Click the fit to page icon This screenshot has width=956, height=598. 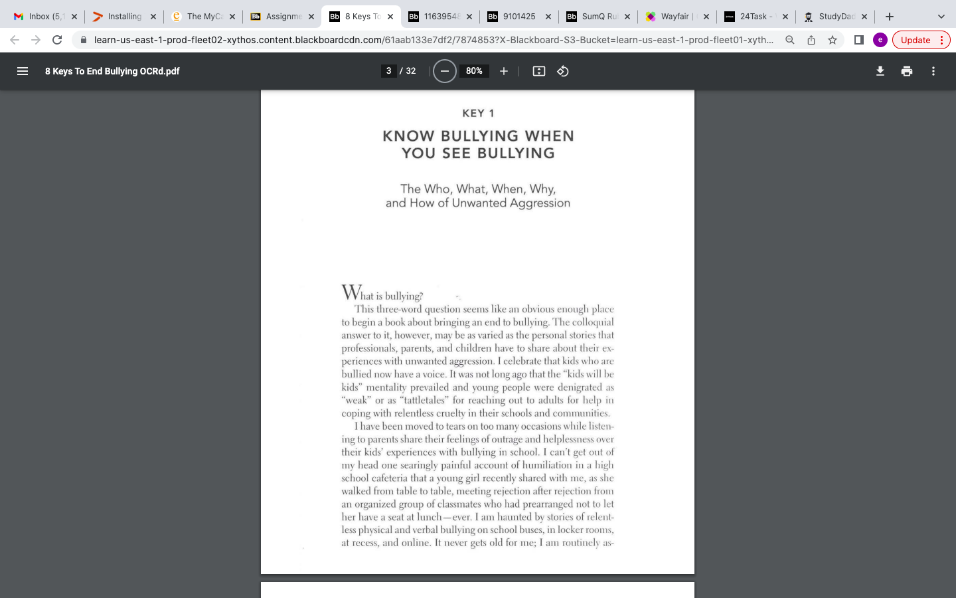coord(539,71)
